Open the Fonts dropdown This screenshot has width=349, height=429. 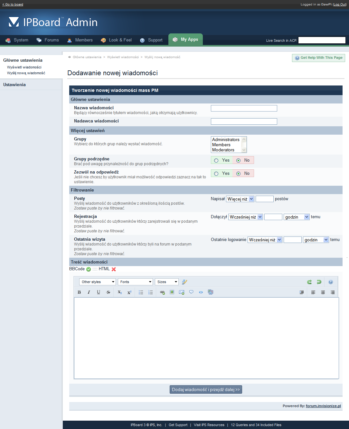135,282
